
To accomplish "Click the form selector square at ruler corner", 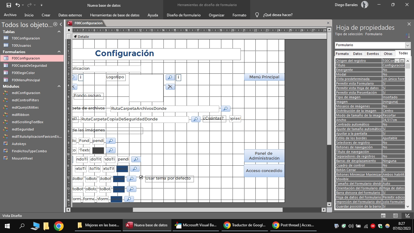I will coord(69,30).
